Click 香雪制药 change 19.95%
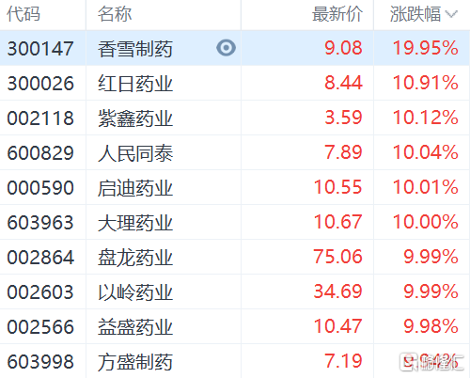The image size is (470, 378). click(x=426, y=48)
